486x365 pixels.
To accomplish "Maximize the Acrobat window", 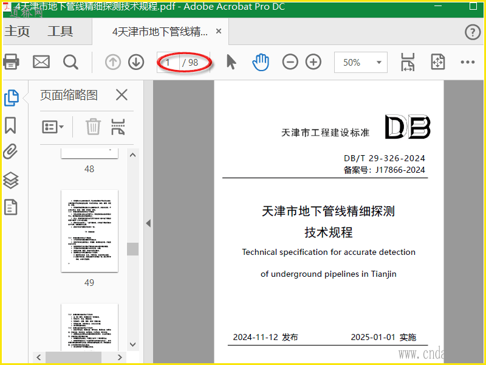I will pos(473,6).
